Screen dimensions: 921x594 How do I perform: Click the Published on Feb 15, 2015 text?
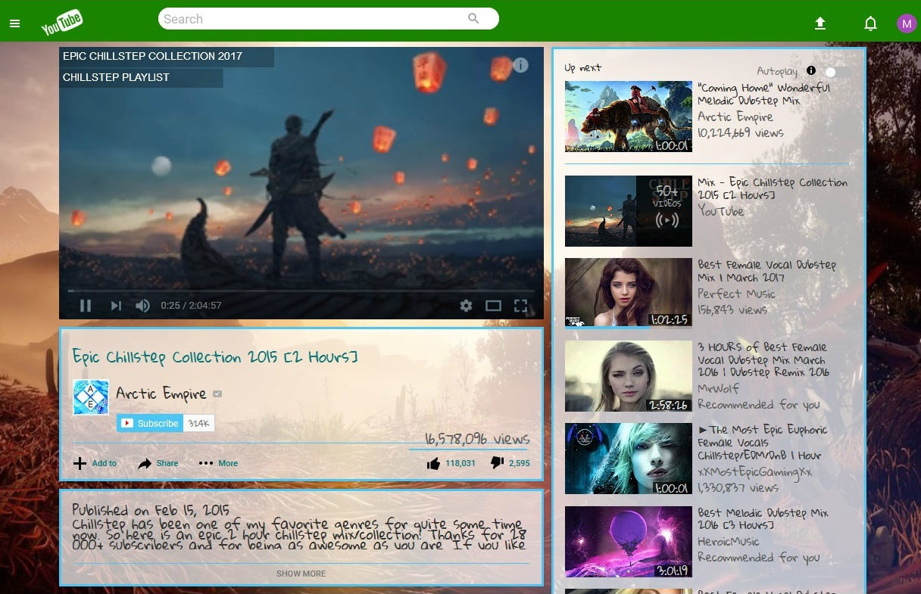pyautogui.click(x=151, y=509)
